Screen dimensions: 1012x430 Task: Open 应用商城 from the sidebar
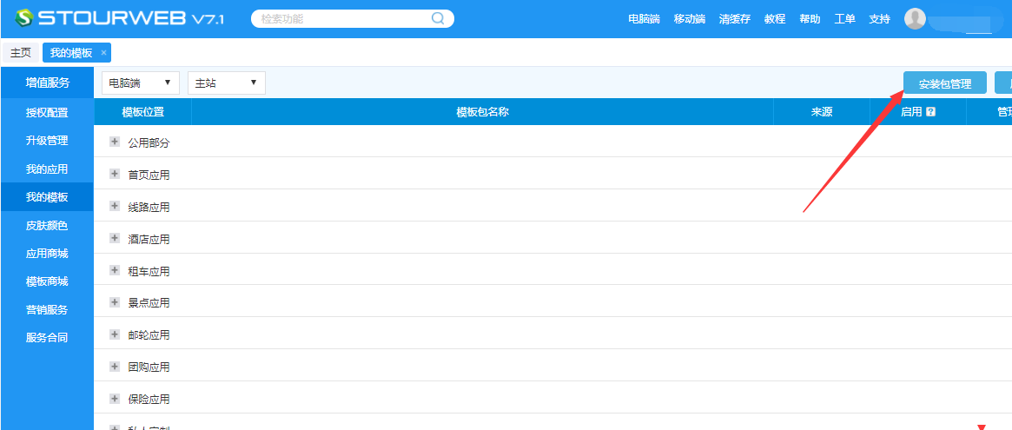click(47, 254)
